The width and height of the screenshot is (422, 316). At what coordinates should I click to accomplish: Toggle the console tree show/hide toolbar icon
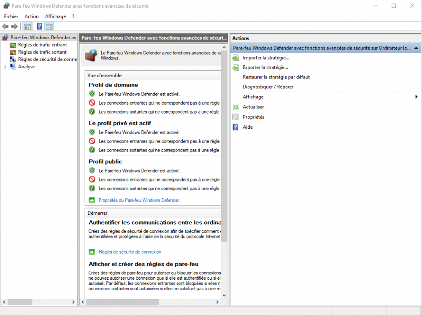click(27, 27)
